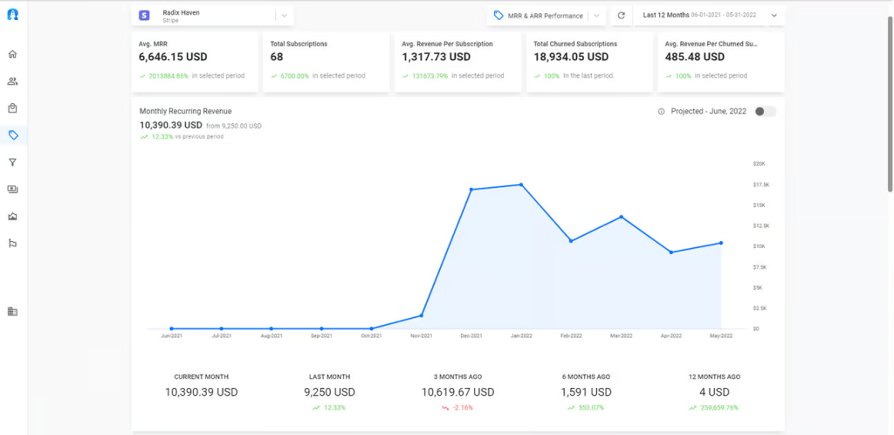Expand the Radix Haven account dropdown
The height and width of the screenshot is (435, 894).
(x=284, y=16)
